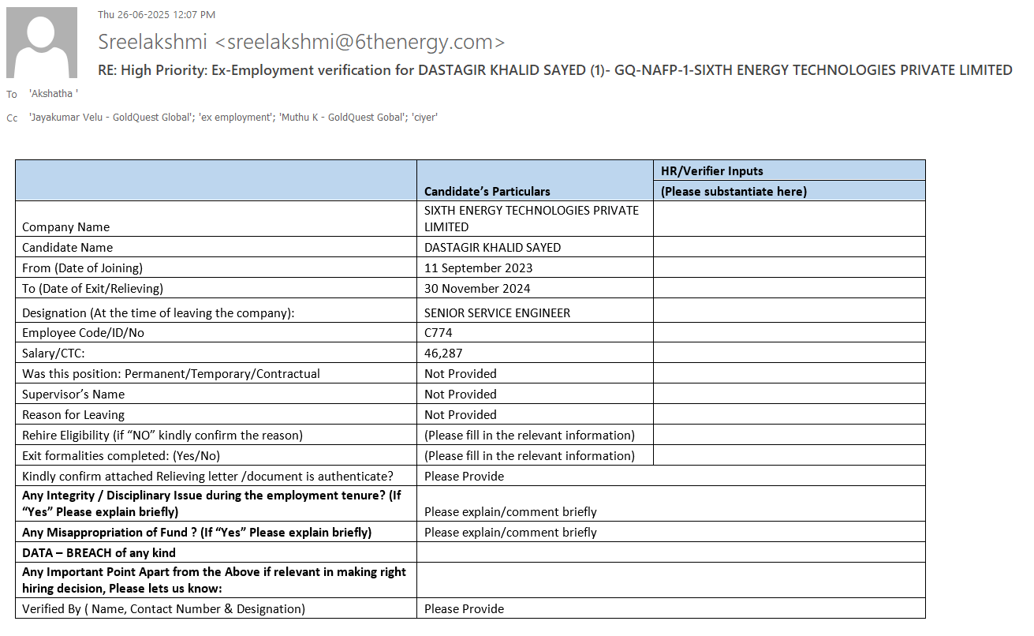Click the 'Candidate's Particulars' column header
The image size is (1034, 636).
tap(487, 191)
